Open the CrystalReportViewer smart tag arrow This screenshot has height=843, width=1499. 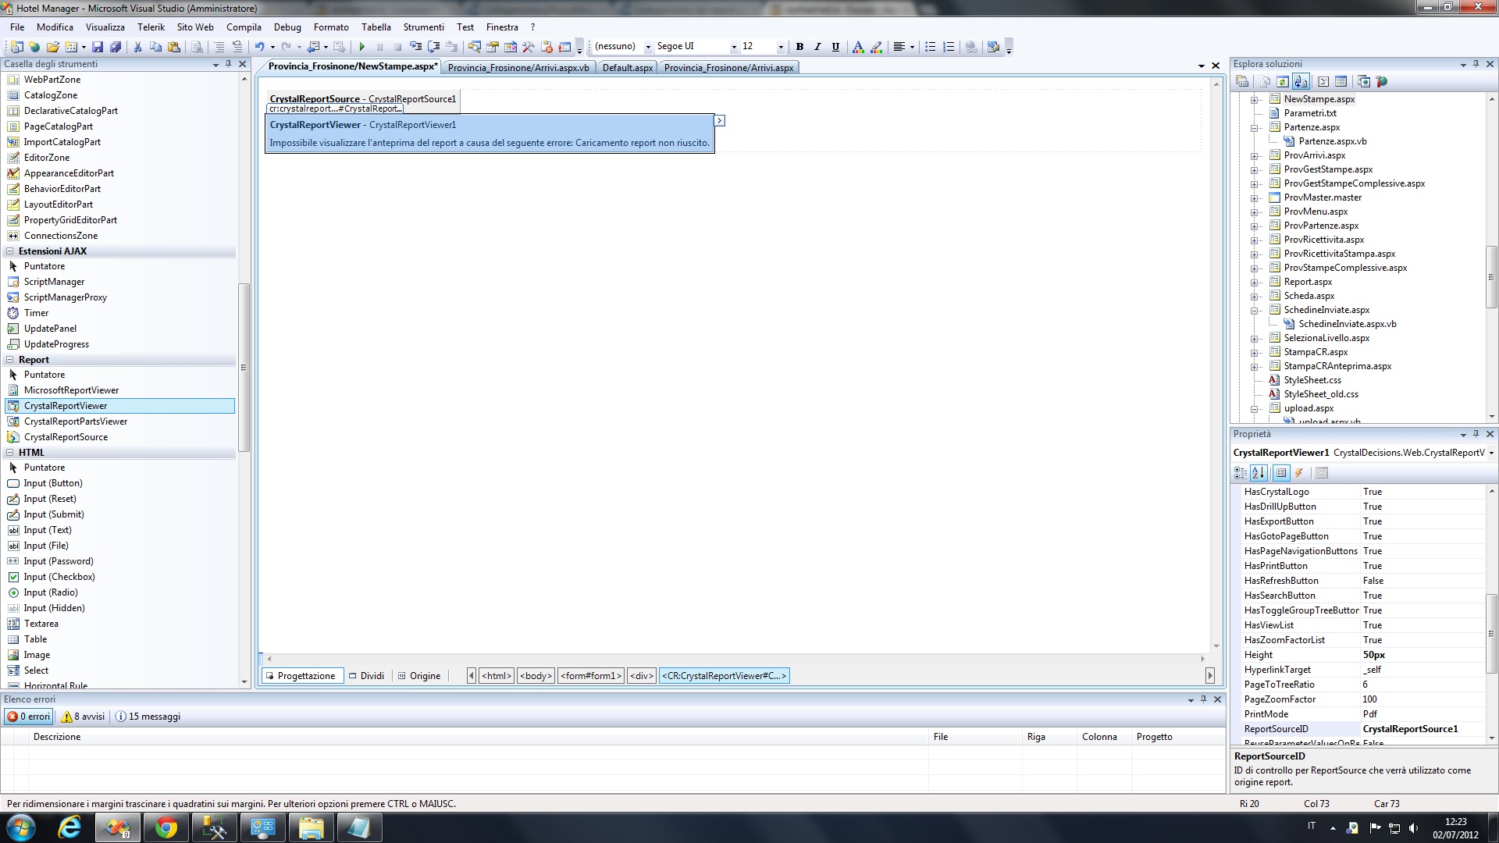tap(720, 121)
